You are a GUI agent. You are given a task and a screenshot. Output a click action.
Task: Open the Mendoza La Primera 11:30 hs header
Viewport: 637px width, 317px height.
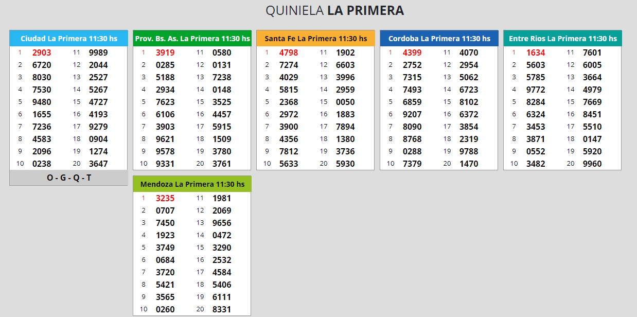tap(192, 184)
